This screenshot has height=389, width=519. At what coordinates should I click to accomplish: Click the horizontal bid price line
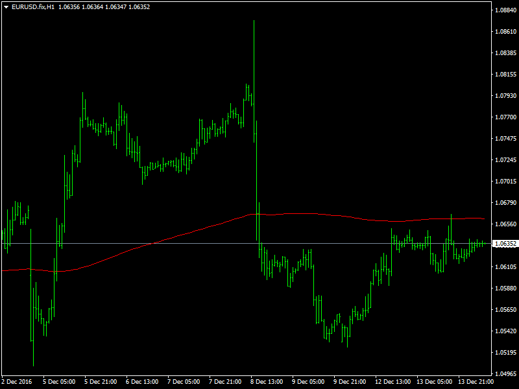[247, 244]
